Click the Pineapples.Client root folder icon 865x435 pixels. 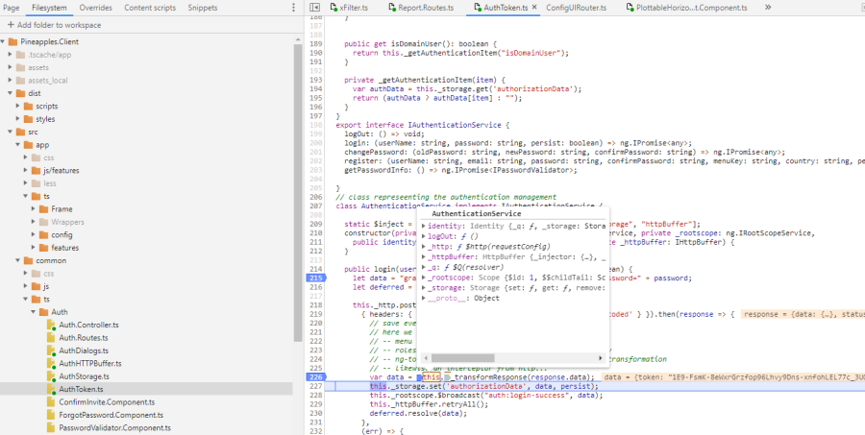tap(12, 42)
